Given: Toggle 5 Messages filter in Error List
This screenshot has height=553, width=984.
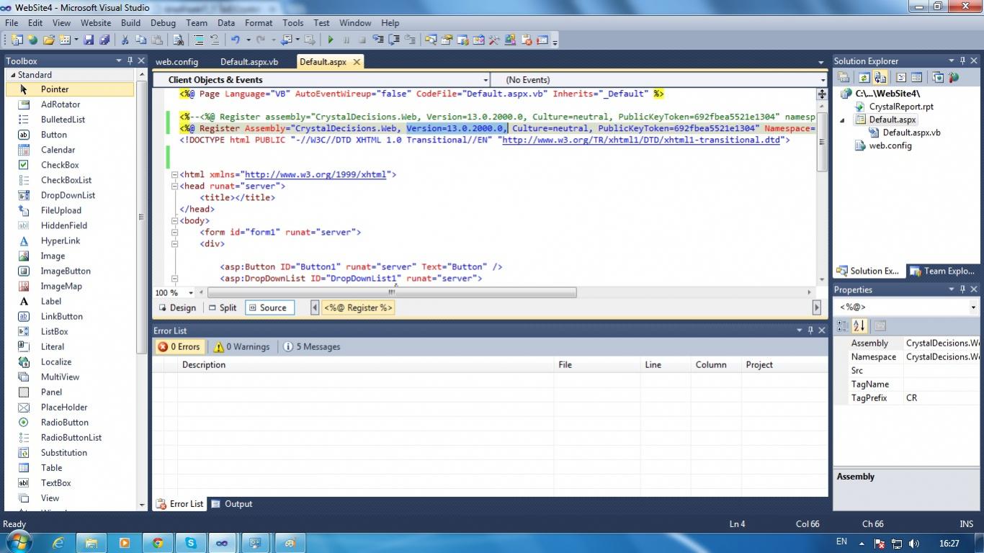Looking at the screenshot, I should coord(312,346).
